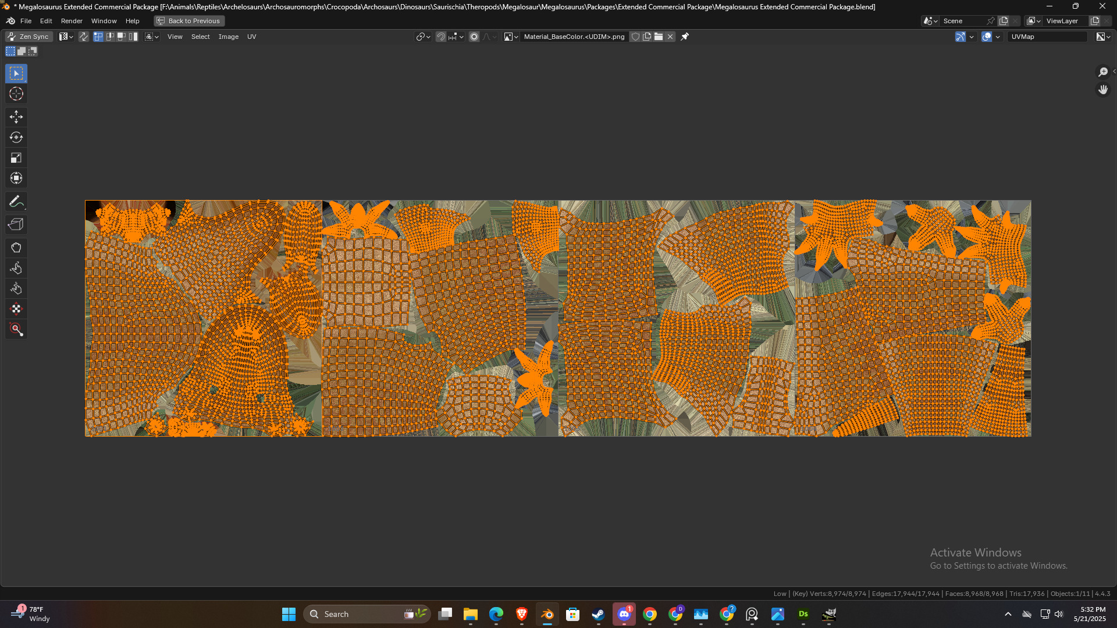Select the Scale tool
This screenshot has width=1117, height=628.
[16, 158]
